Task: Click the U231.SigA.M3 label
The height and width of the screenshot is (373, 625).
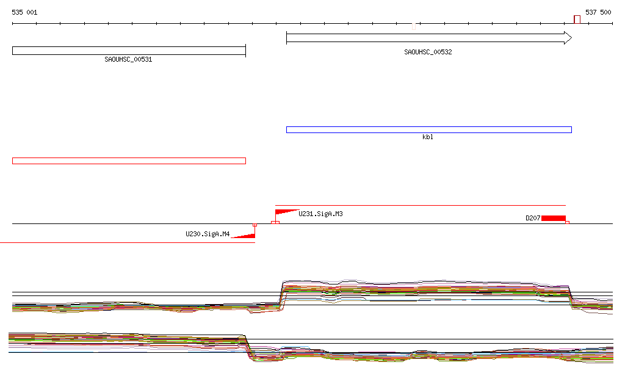Action: 321,214
